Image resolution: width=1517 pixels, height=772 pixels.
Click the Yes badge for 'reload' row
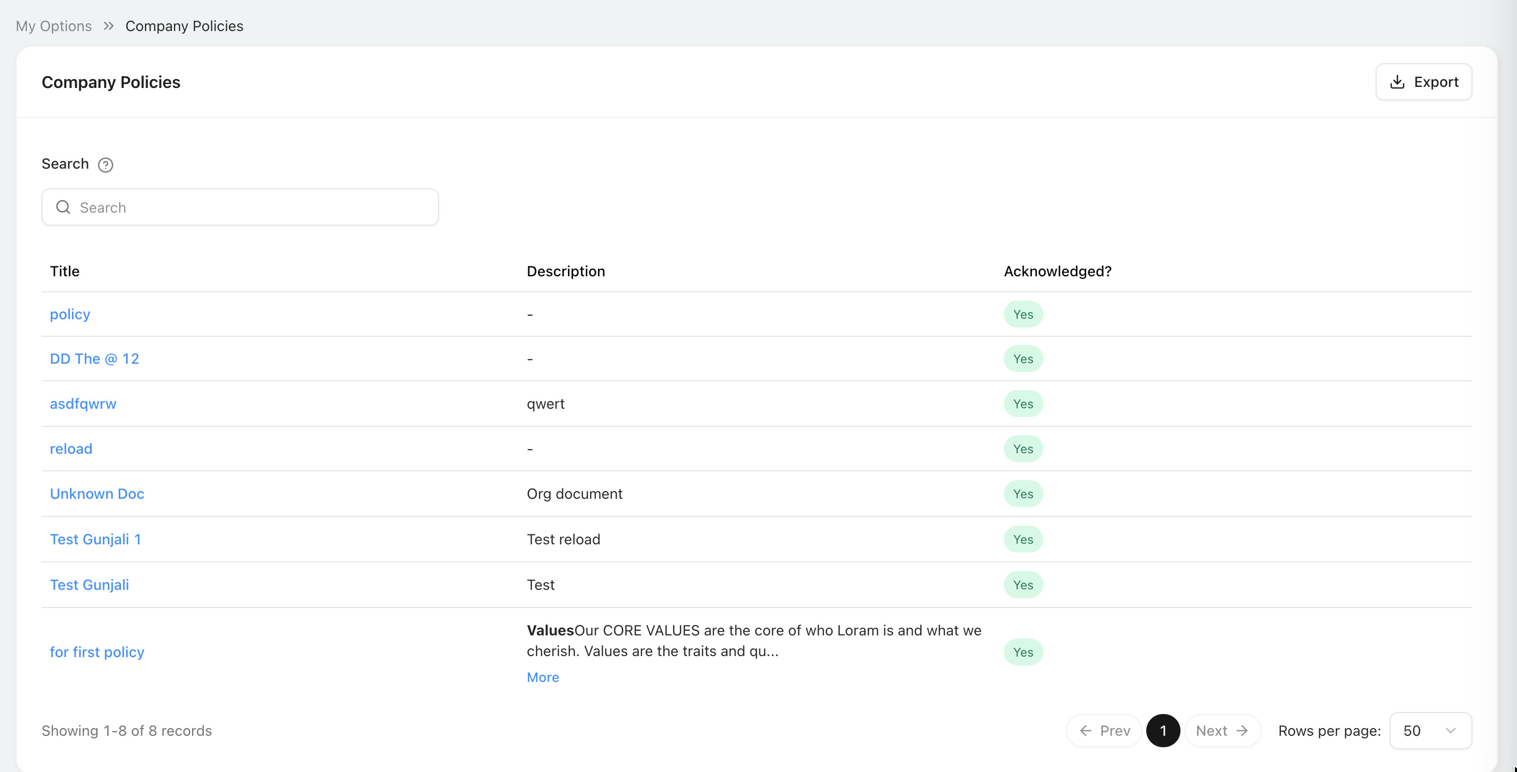point(1024,449)
